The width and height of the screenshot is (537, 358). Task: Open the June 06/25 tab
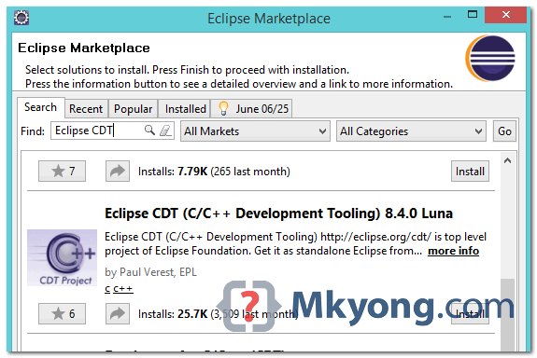coord(251,109)
